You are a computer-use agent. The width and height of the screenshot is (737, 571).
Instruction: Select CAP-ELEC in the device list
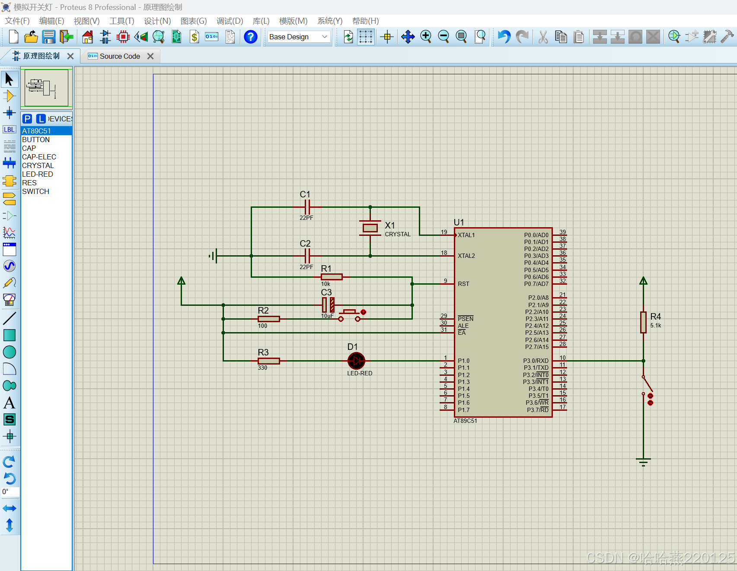46,157
